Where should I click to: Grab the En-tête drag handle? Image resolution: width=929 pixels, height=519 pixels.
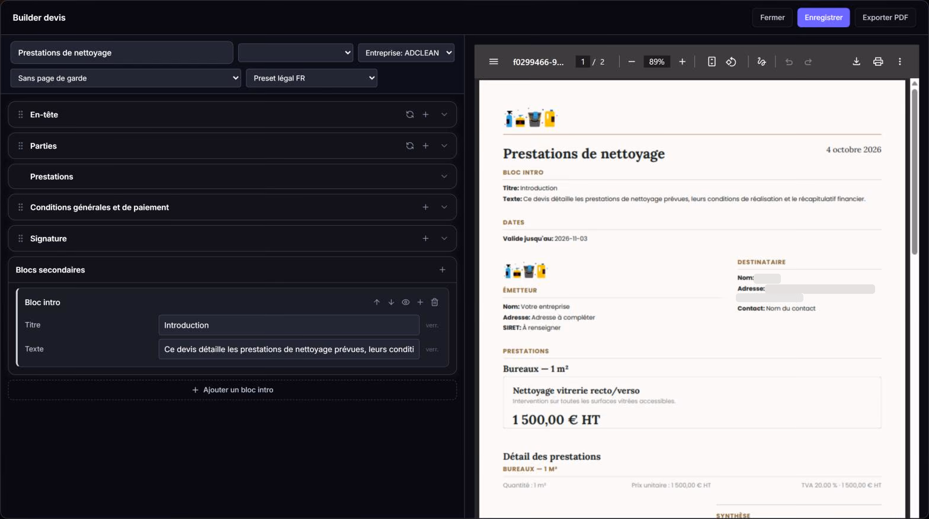(x=21, y=114)
